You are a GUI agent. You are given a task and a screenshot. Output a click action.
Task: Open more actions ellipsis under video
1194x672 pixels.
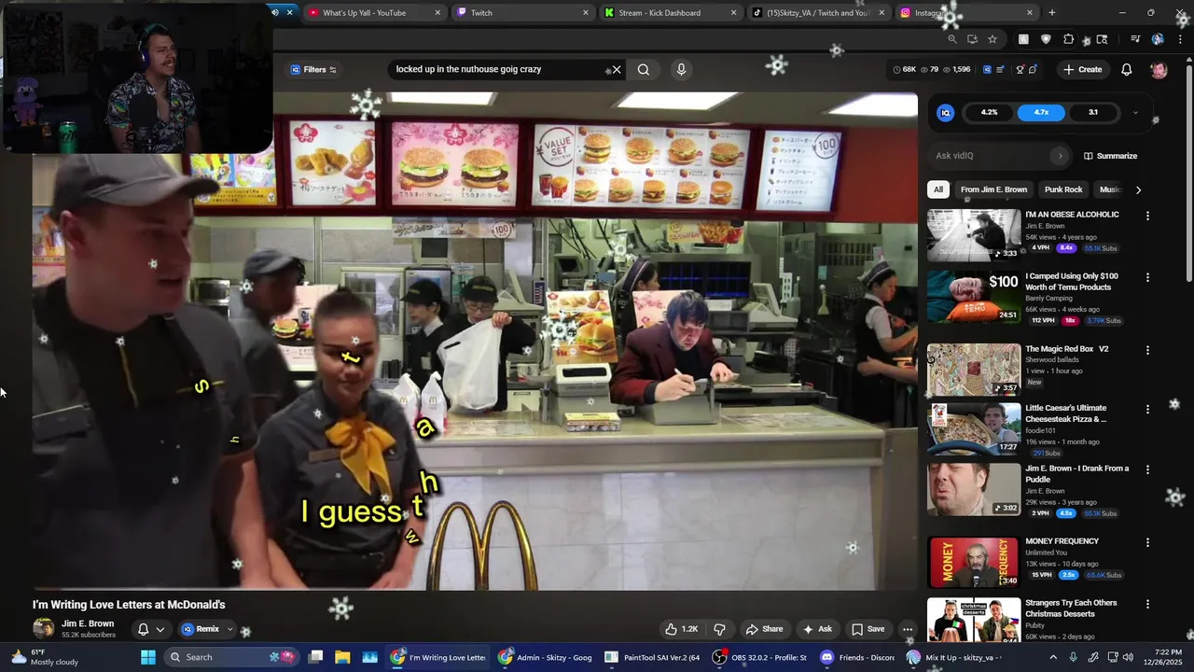908,629
